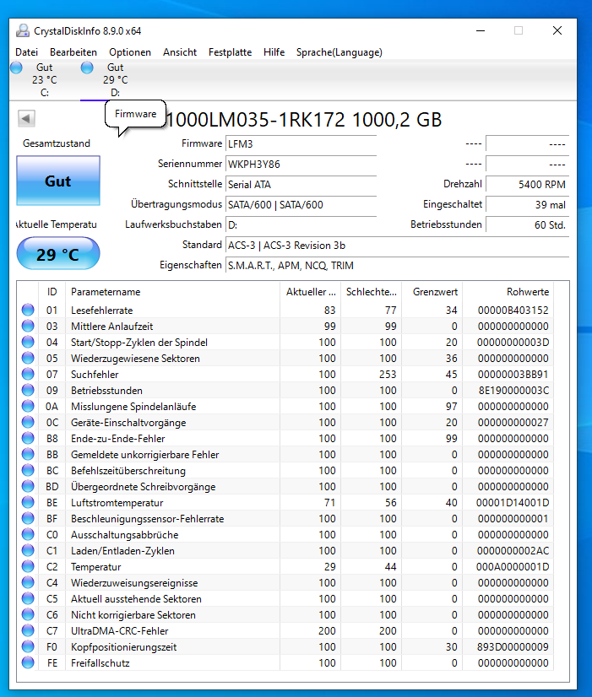Open the Optionen menu
This screenshot has width=592, height=697.
(130, 52)
